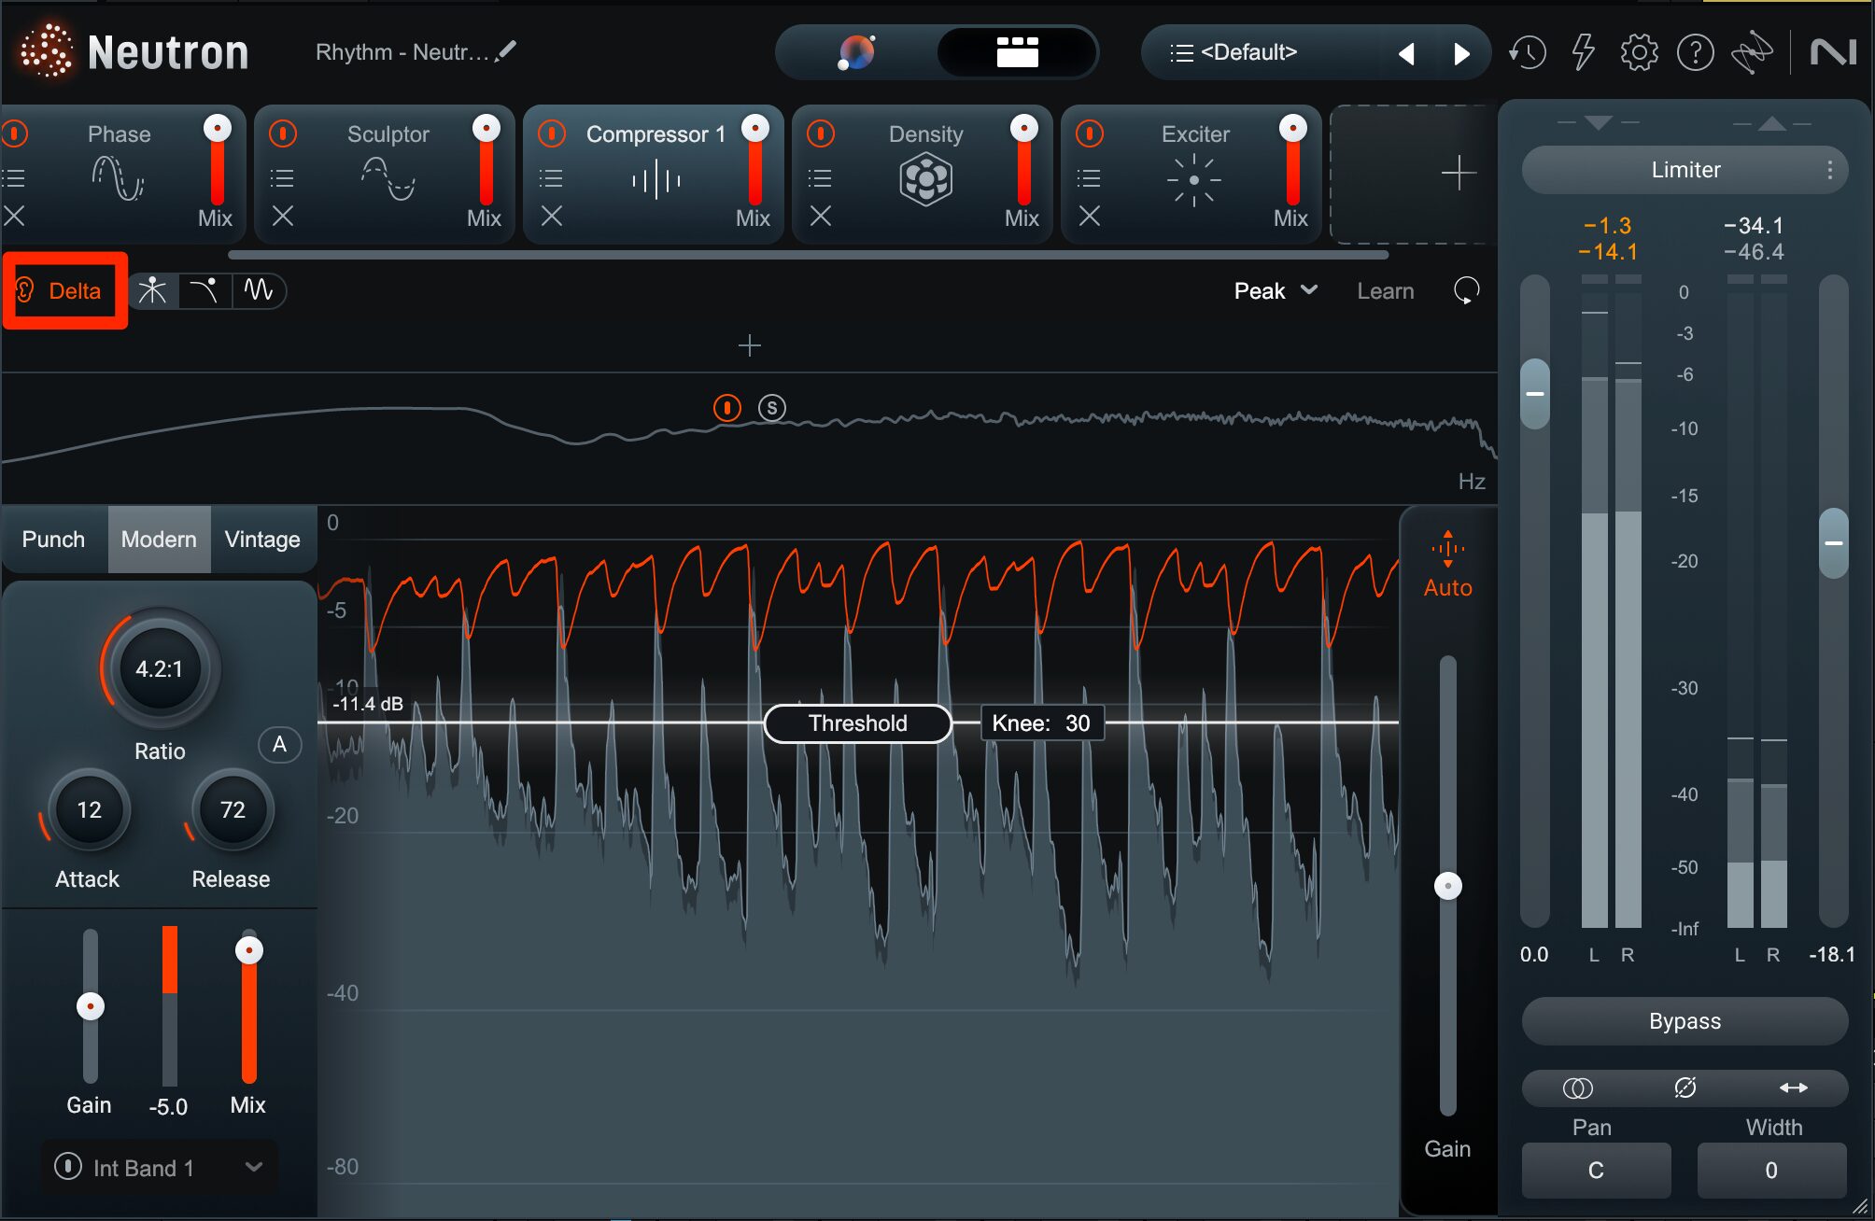
Task: Click the crossed-out signal icon beside help
Action: coord(1752,52)
